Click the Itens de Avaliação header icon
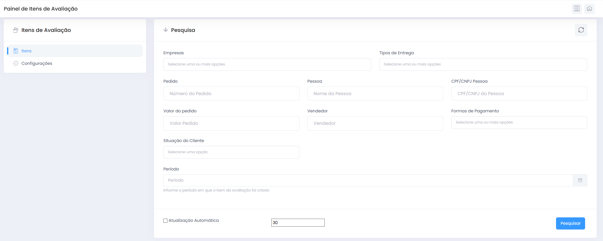The image size is (603, 241). click(16, 30)
